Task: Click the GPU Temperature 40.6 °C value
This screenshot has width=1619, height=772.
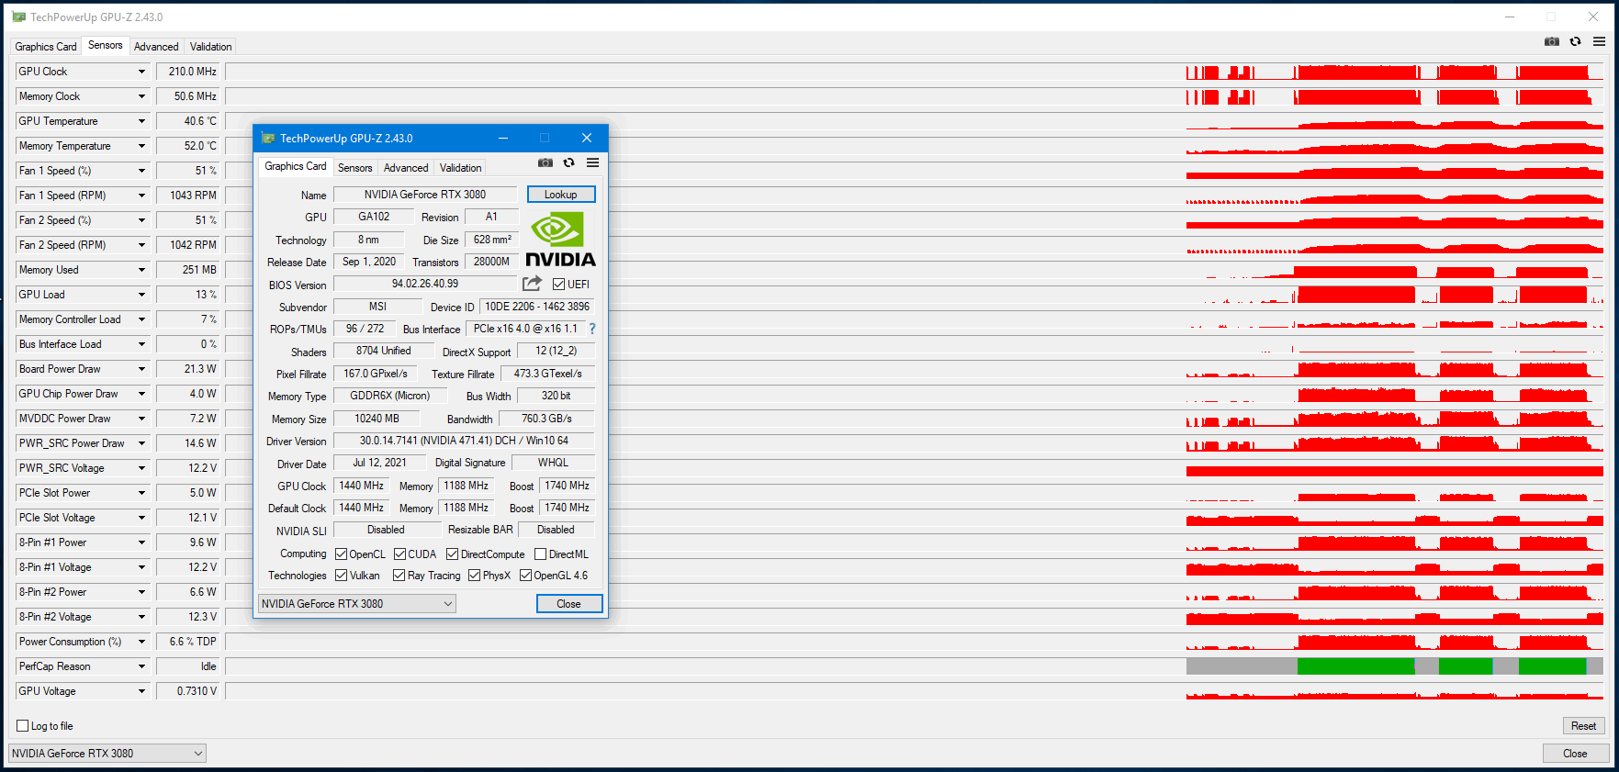Action: tap(188, 121)
